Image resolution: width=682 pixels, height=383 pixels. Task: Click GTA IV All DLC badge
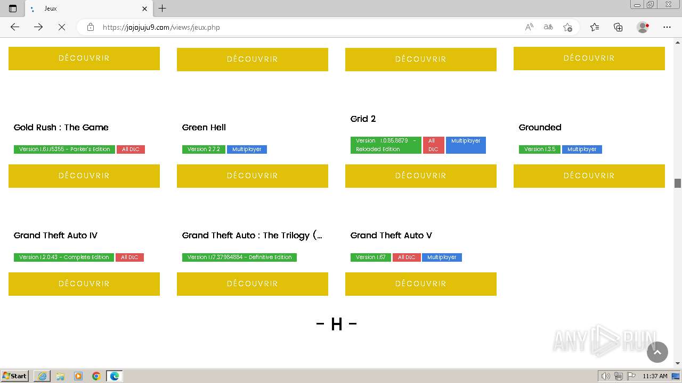pos(129,257)
